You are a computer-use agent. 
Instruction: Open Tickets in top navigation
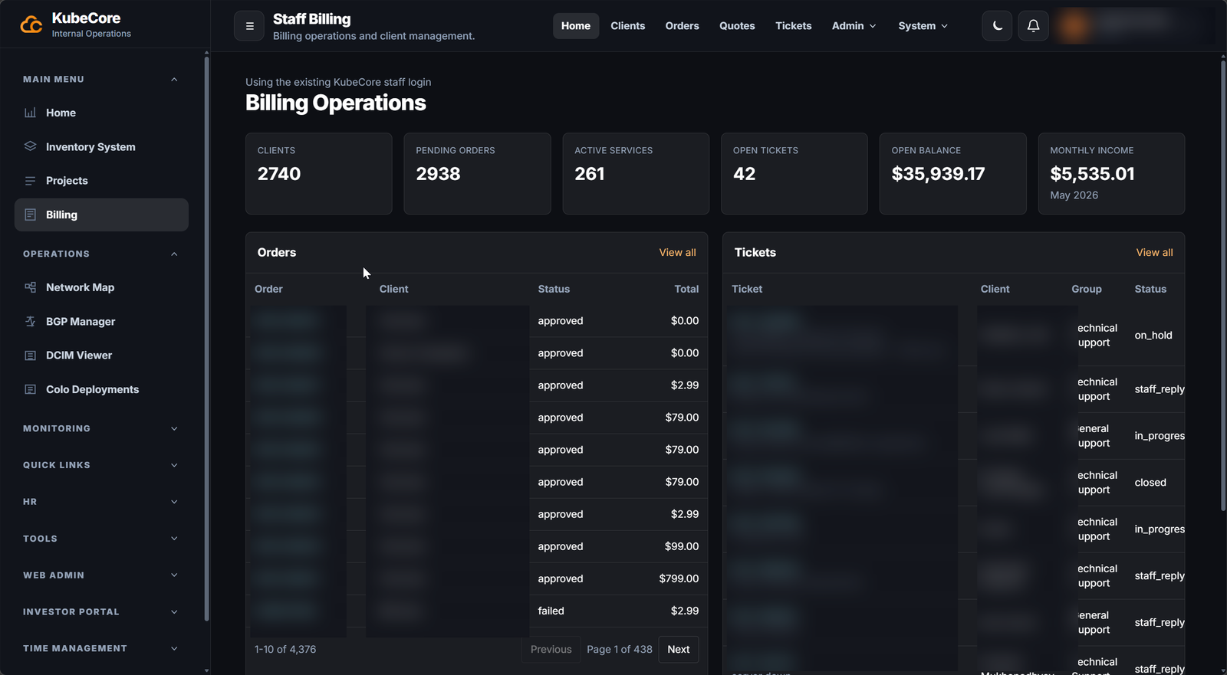pos(793,26)
